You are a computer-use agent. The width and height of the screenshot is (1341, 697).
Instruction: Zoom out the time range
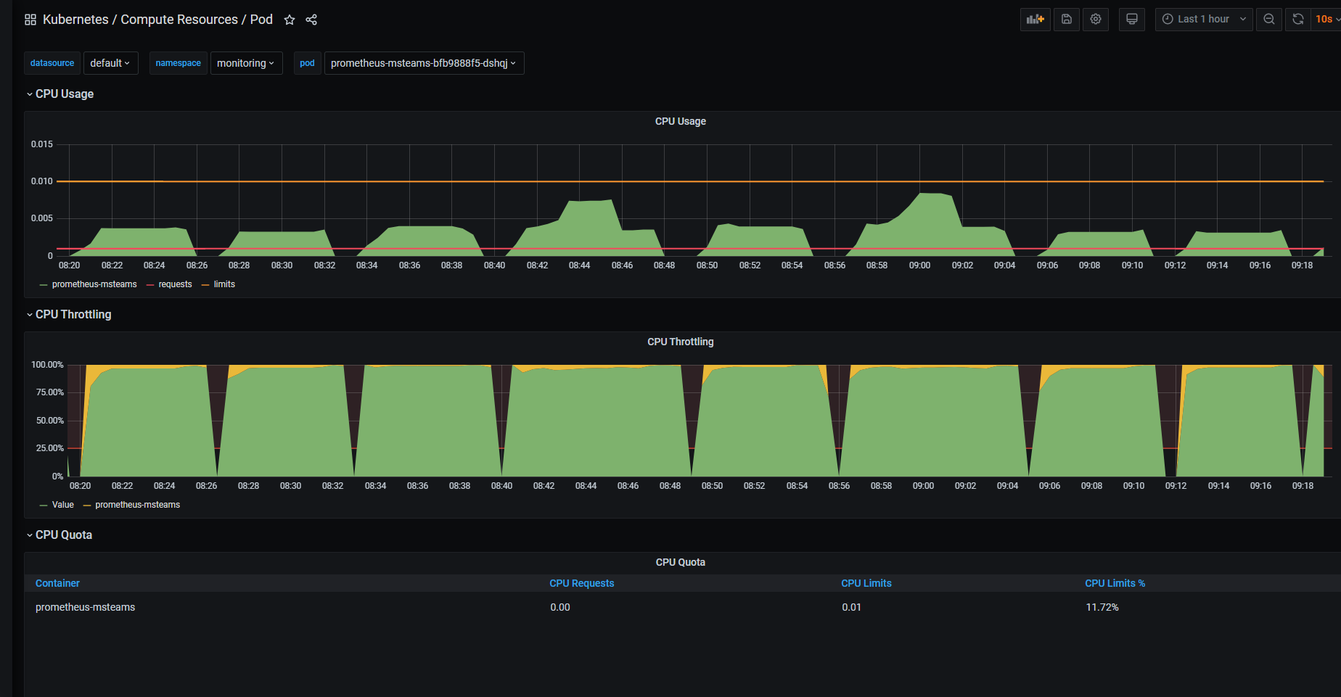coord(1269,19)
